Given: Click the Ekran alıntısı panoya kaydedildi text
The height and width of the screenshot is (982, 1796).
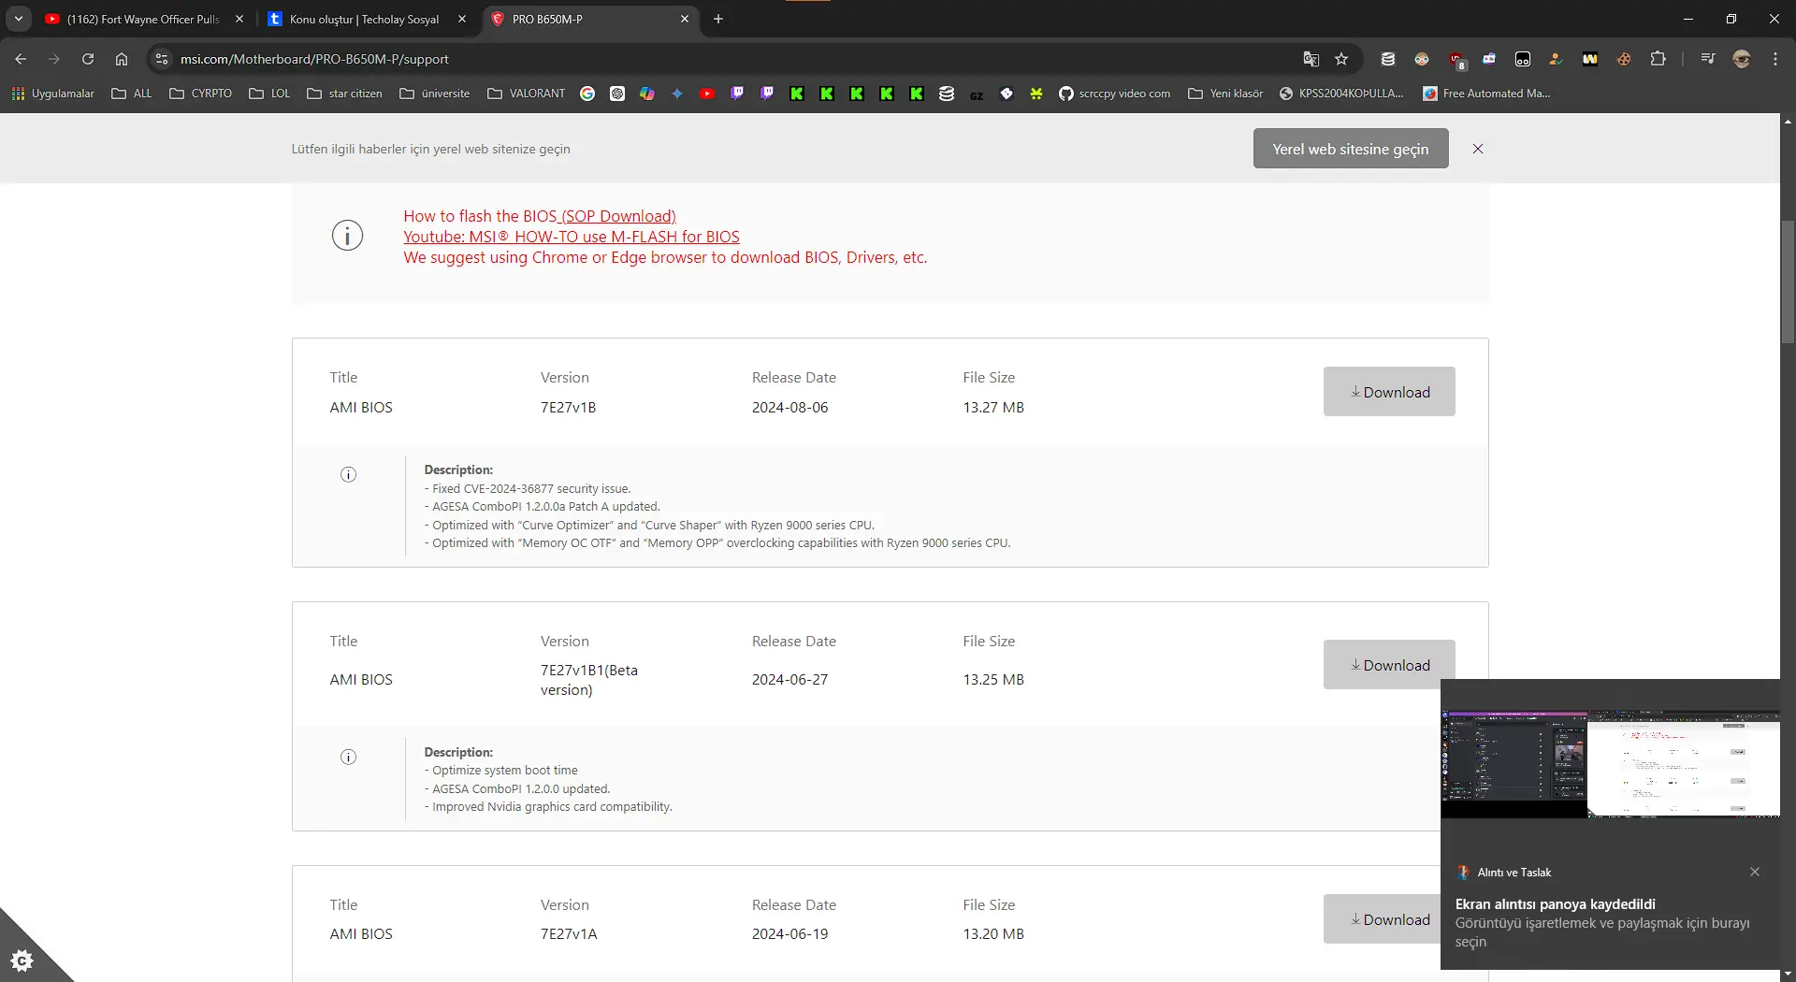Looking at the screenshot, I should (1555, 904).
